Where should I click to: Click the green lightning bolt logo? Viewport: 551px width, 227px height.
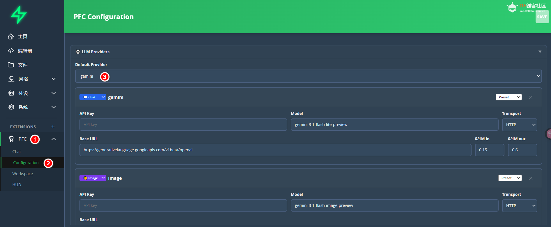[19, 15]
